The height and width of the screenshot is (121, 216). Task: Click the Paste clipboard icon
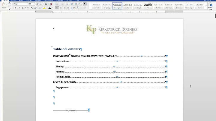coord(4,5)
